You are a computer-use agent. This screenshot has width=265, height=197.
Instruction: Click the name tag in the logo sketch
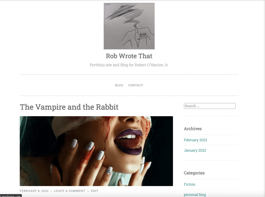click(x=143, y=36)
